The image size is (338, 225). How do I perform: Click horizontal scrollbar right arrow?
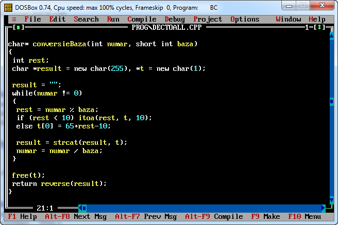[x=323, y=208]
